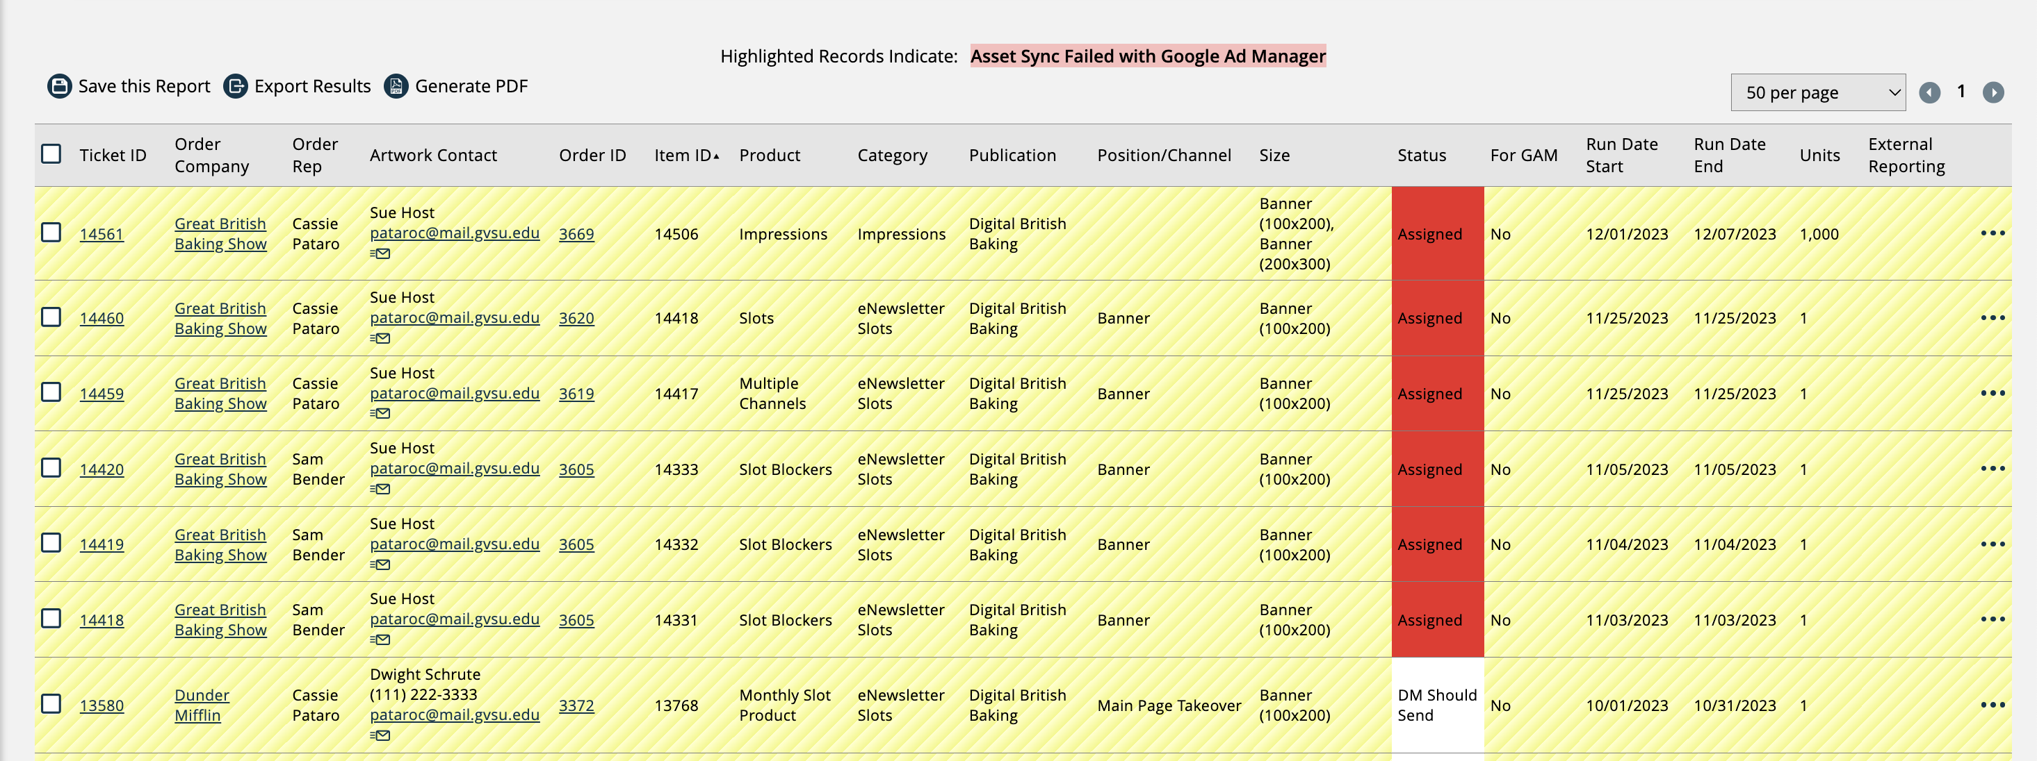Screen dimensions: 2037x761
Task: Open the 50 per page dropdown
Action: [1817, 93]
